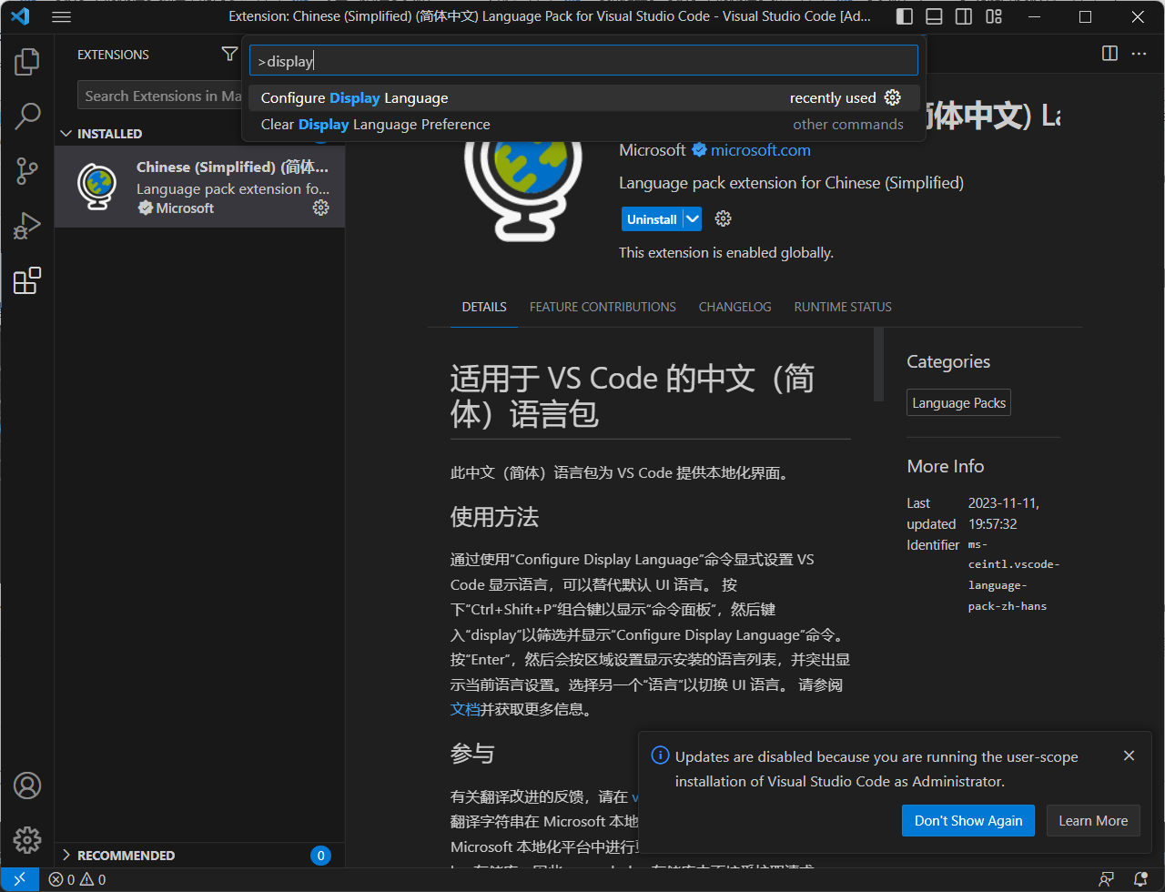Select Chinese (Simplified) extension list item
1165x892 pixels.
199,187
